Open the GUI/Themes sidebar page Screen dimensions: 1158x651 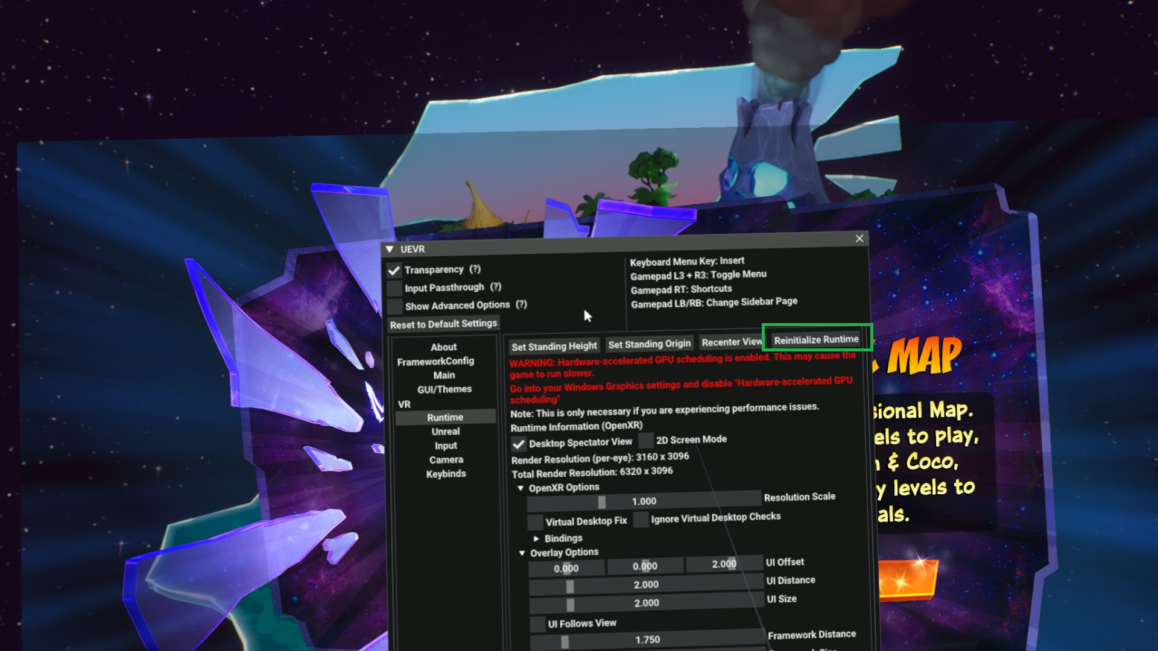pyautogui.click(x=445, y=389)
